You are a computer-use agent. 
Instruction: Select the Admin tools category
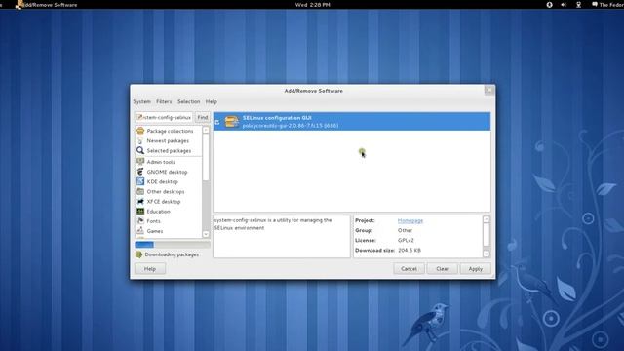pos(169,162)
